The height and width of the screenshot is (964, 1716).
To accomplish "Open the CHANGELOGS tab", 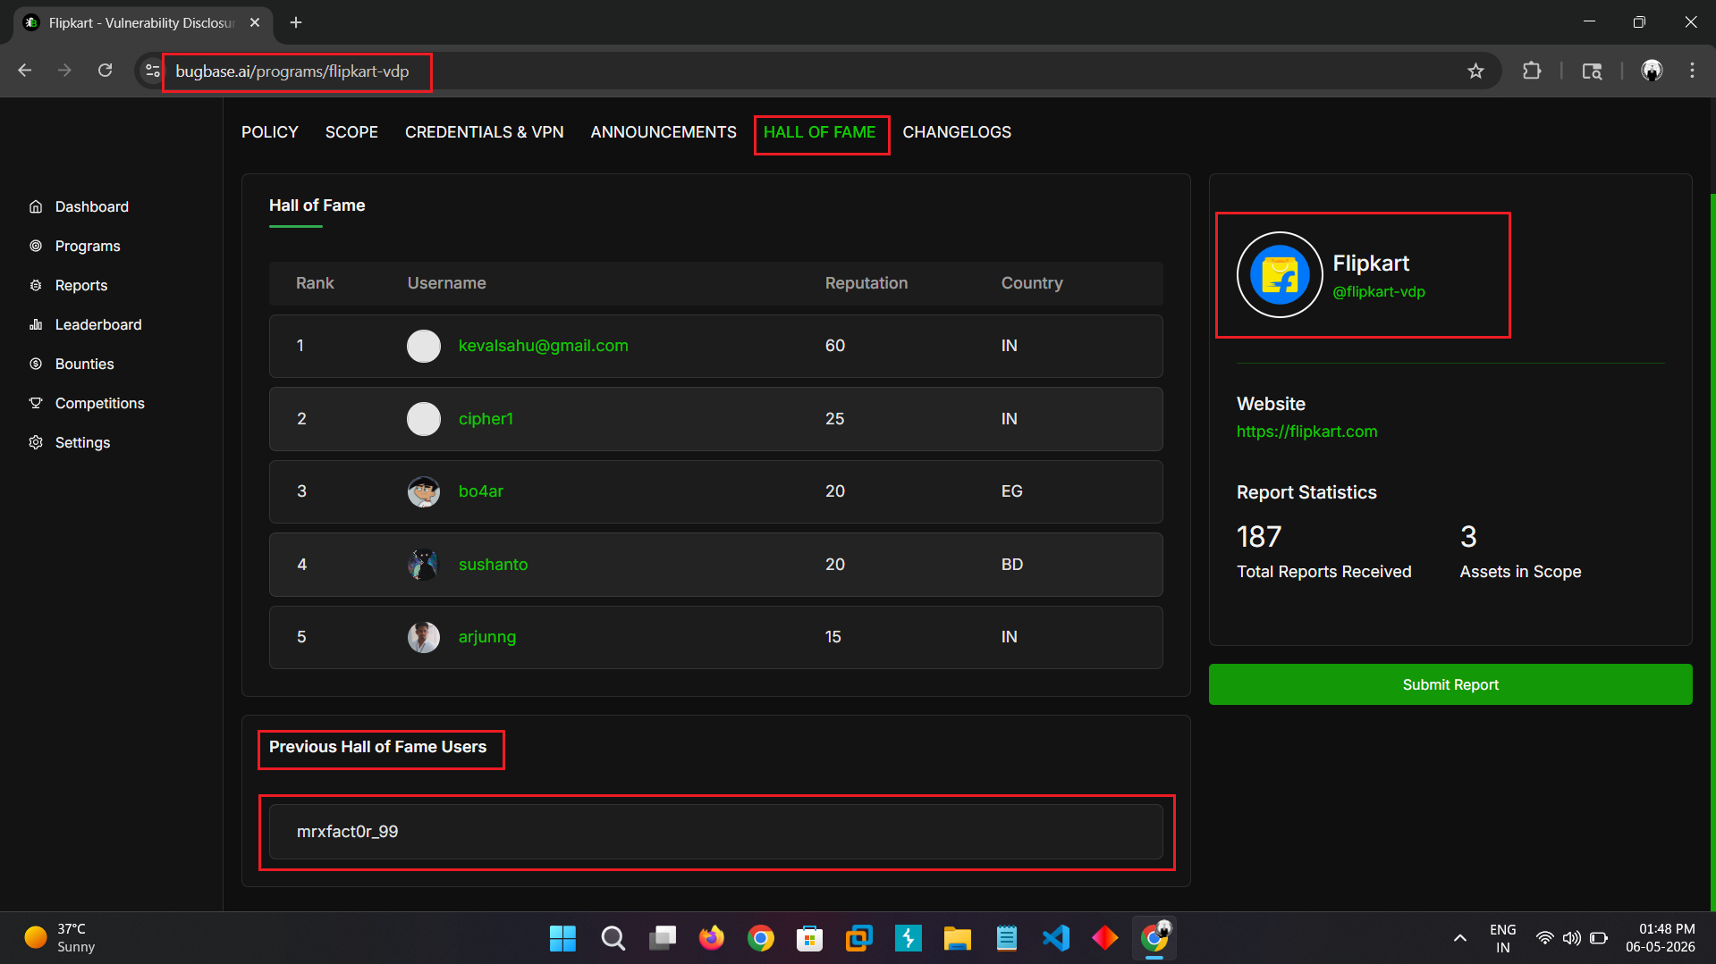I will 957,132.
